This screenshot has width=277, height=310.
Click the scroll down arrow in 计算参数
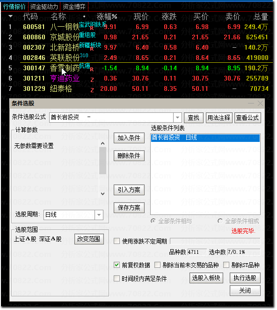pyautogui.click(x=102, y=194)
